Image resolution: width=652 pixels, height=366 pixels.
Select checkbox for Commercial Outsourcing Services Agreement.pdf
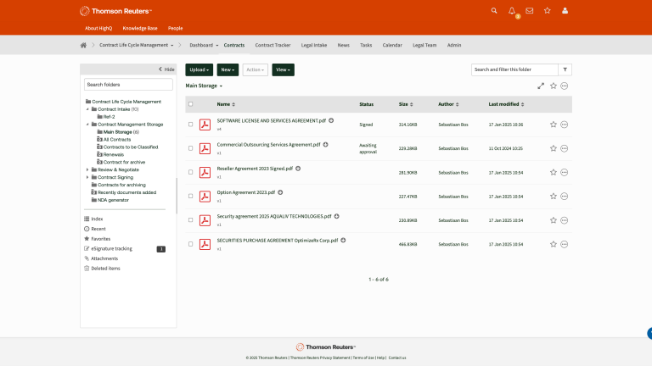pos(191,148)
